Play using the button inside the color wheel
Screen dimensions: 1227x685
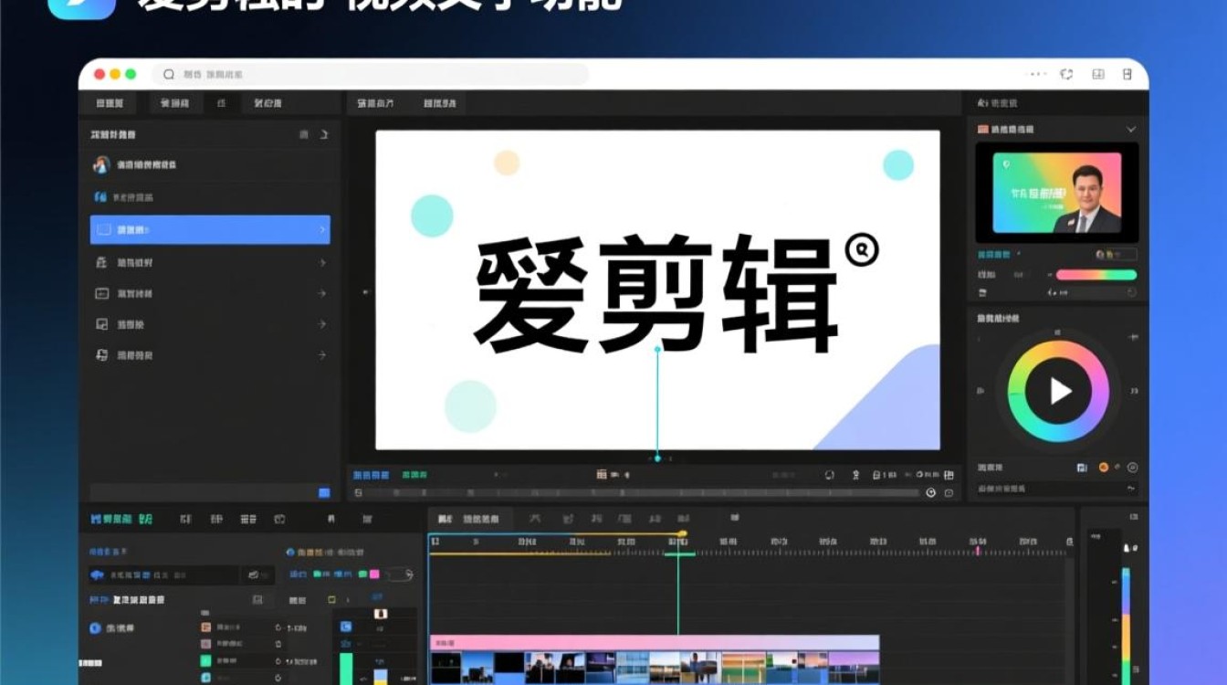click(1059, 391)
